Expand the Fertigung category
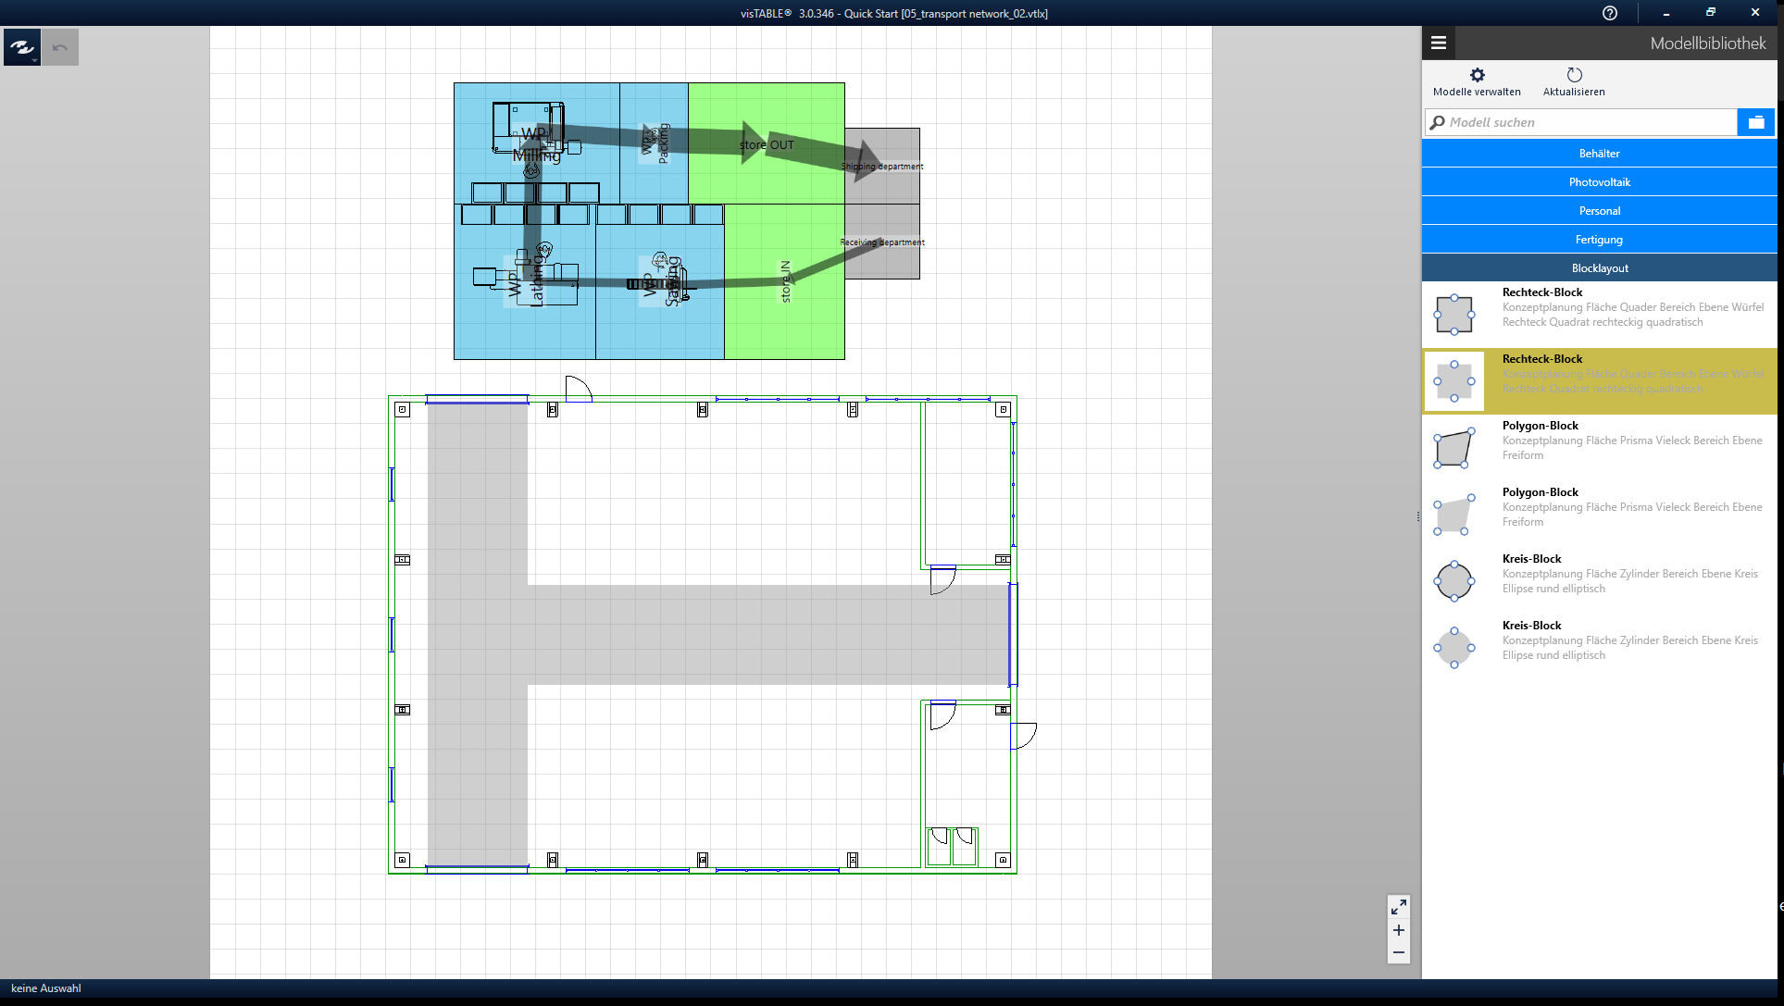This screenshot has width=1784, height=1006. pyautogui.click(x=1599, y=240)
